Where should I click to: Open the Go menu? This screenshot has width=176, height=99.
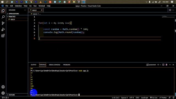tap(31, 6)
